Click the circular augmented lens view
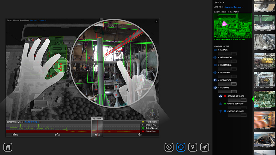Image resolution: width=276 pixels, height=155 pixels. [114, 63]
